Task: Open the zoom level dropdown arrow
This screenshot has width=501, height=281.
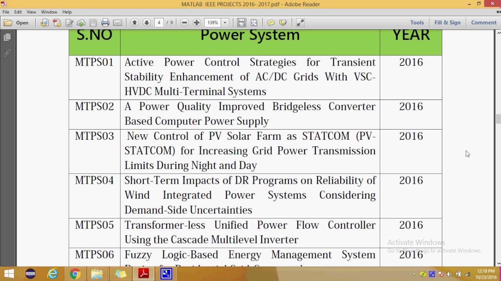Action: (x=225, y=23)
